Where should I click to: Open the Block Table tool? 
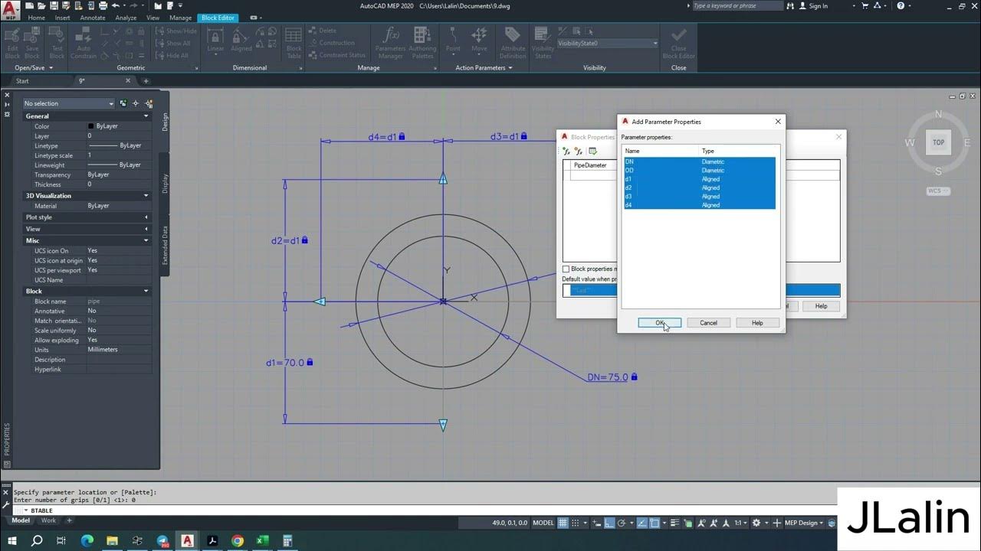294,43
